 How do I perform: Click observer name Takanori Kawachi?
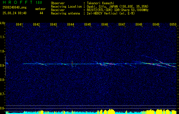[x=100, y=3]
